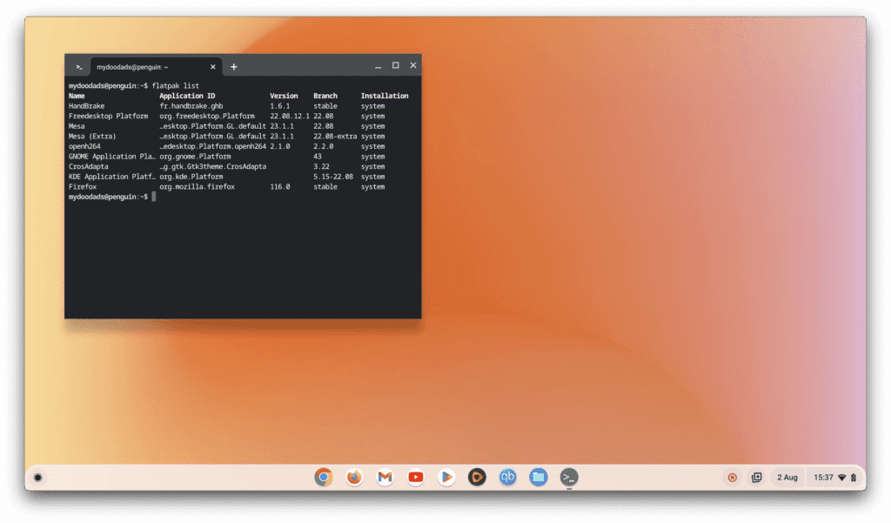
Task: Click the '5.15-22.08' branch value
Action: tap(333, 177)
